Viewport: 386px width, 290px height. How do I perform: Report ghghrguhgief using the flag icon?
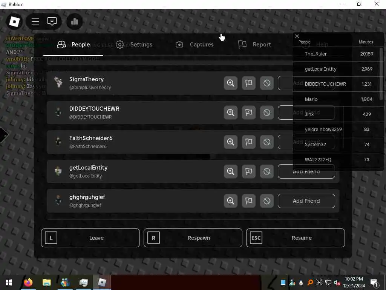[x=249, y=201]
